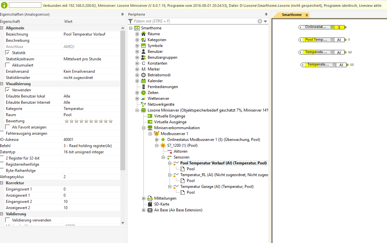Image resolution: width=387 pixels, height=243 pixels.
Task: Select the Modbusserver 1 icon
Action: (x=156, y=134)
